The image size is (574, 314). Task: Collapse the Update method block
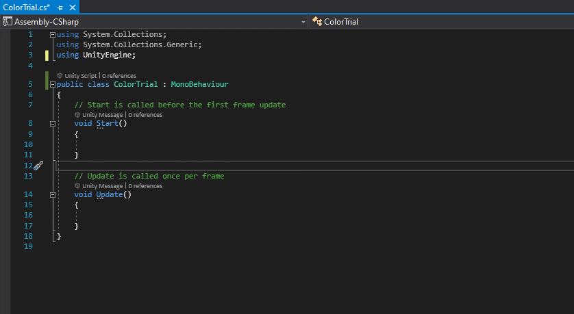[53, 195]
